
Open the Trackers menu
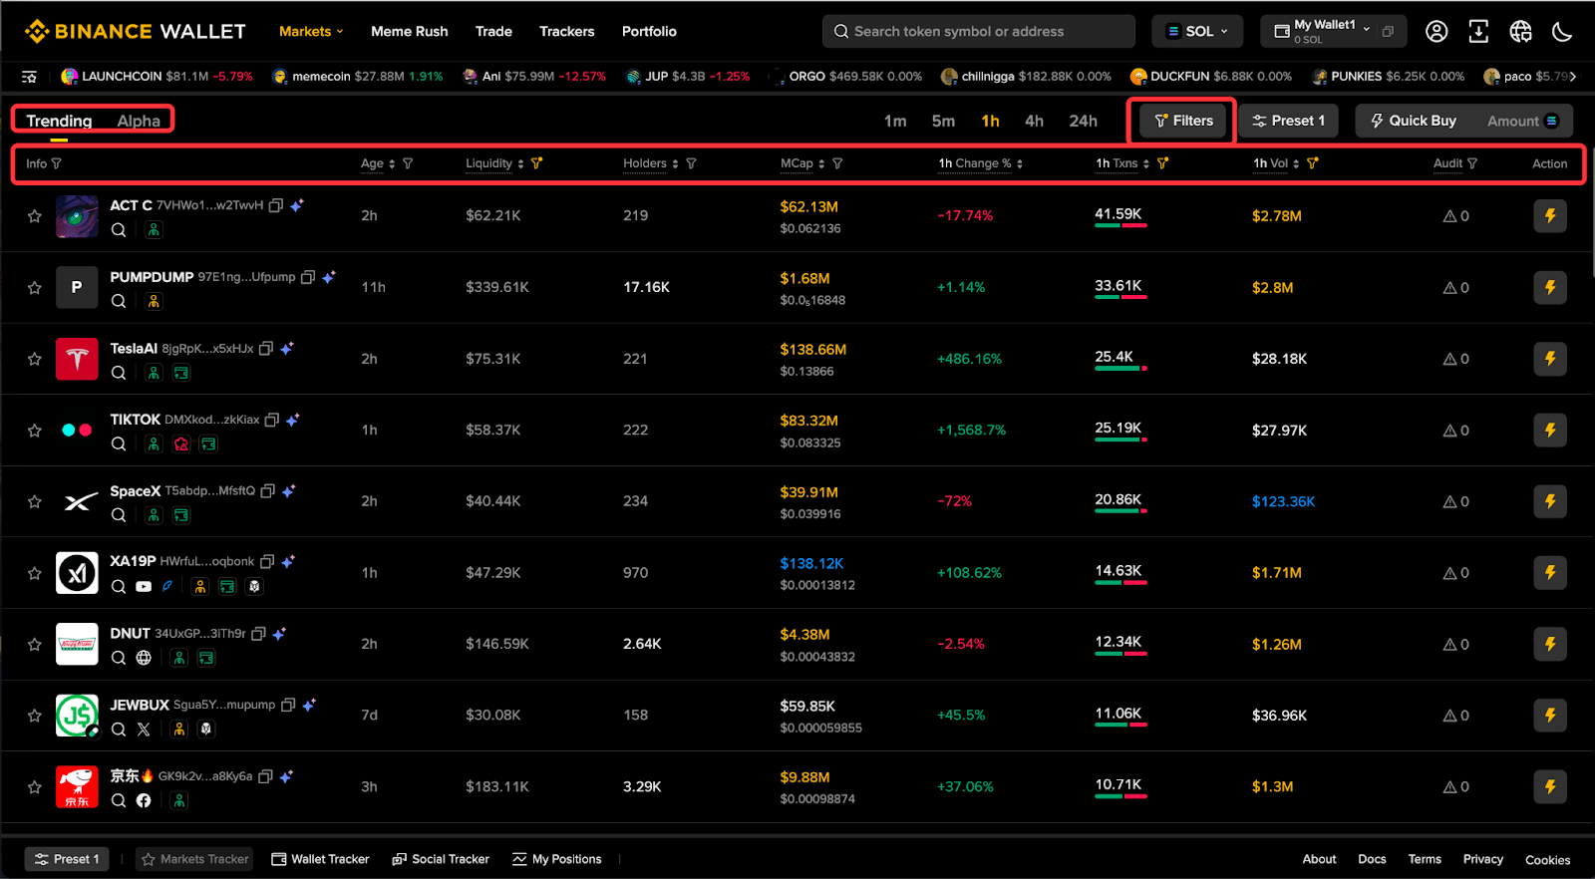point(567,31)
